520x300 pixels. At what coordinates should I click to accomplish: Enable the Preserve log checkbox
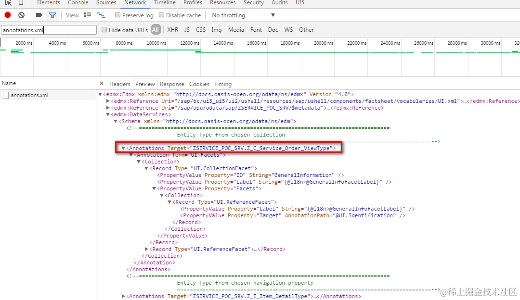tap(117, 15)
